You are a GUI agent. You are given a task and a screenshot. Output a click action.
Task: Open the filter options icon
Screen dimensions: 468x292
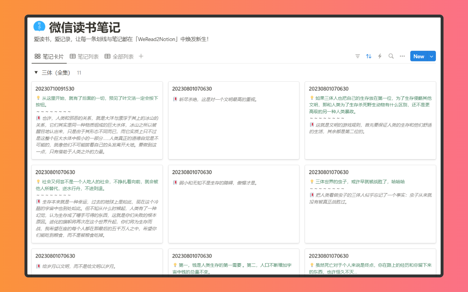357,56
